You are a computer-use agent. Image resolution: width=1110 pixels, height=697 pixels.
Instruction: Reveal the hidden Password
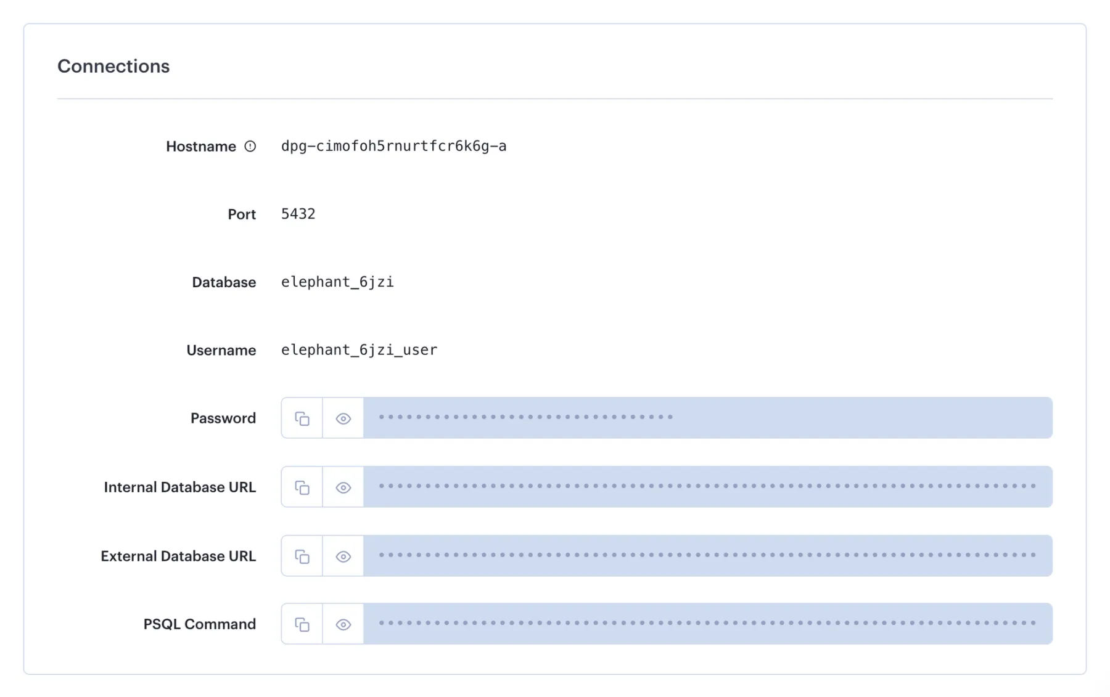pos(343,418)
